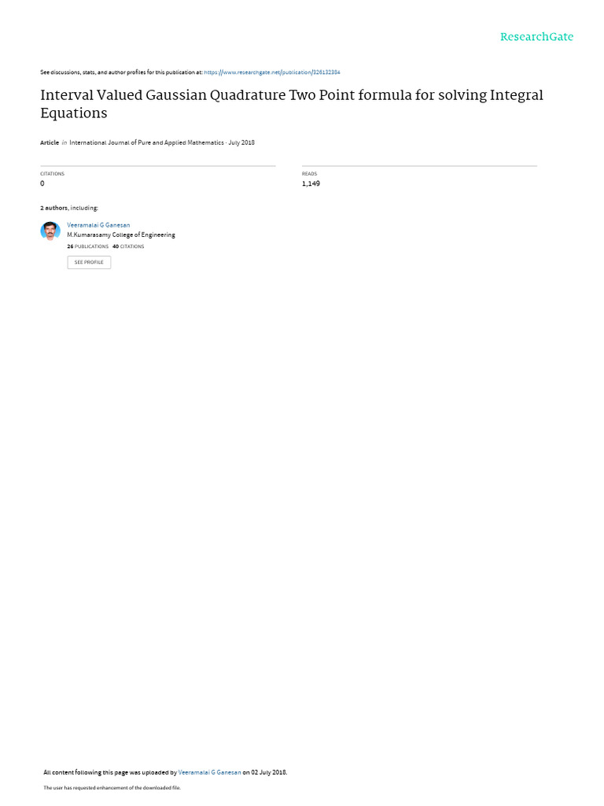Click the CITATIONS column header label

[53, 174]
